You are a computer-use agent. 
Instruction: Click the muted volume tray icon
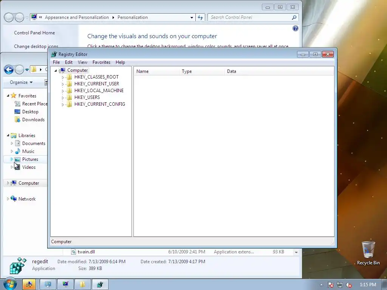pos(349,285)
